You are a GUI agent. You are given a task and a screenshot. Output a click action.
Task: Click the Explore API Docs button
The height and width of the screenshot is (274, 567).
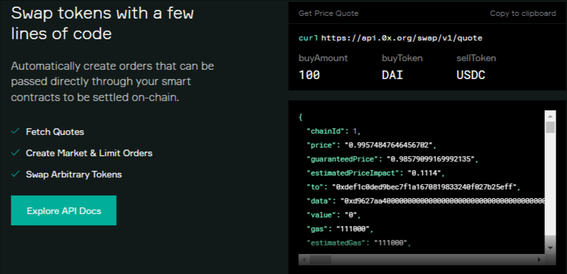(x=63, y=211)
